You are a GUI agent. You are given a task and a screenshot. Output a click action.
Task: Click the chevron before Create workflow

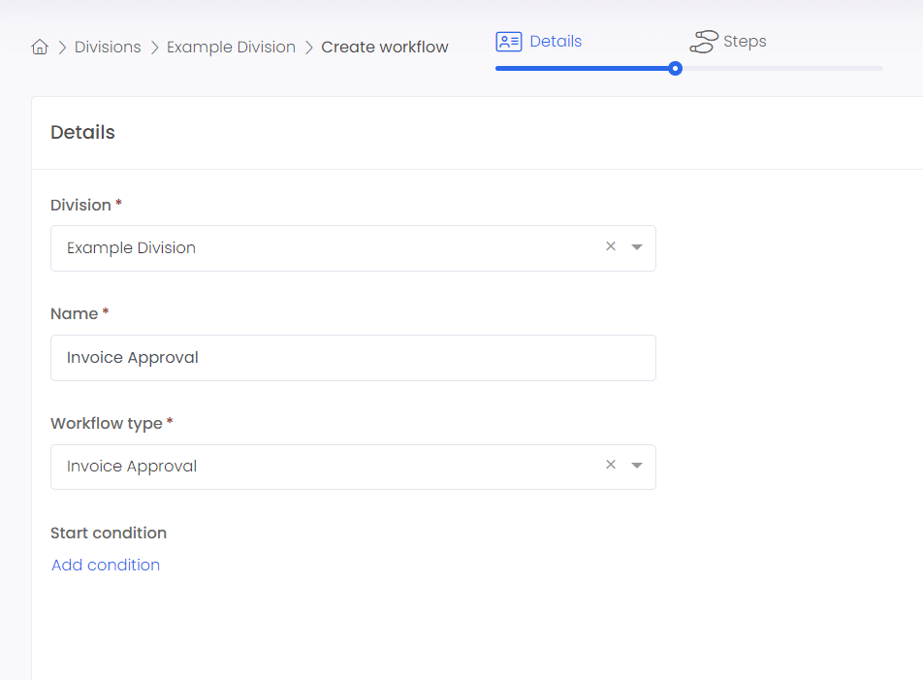(308, 48)
